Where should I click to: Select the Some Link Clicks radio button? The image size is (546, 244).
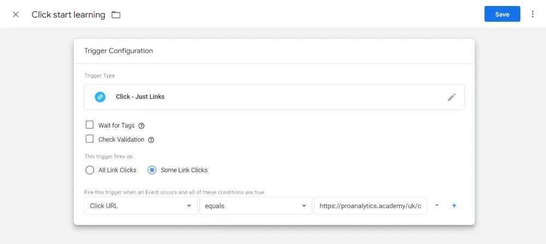pyautogui.click(x=152, y=170)
